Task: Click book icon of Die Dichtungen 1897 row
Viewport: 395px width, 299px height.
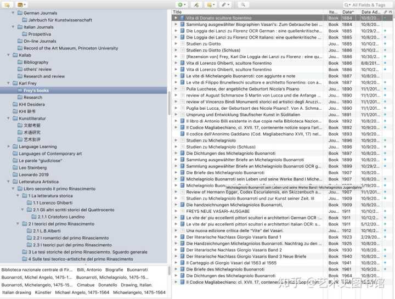Action: coord(182,153)
